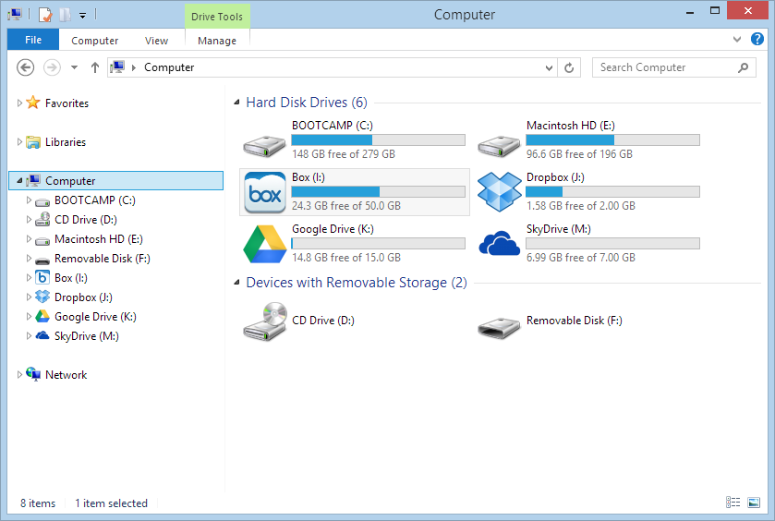The height and width of the screenshot is (521, 775).
Task: Click the '14.8 GB free of 15.0 GB' text
Action: (346, 258)
